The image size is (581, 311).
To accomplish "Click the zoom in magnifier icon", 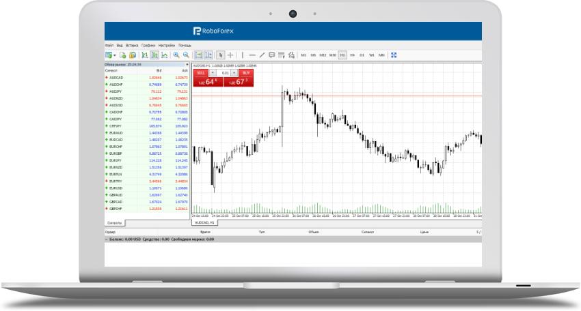I will click(176, 55).
